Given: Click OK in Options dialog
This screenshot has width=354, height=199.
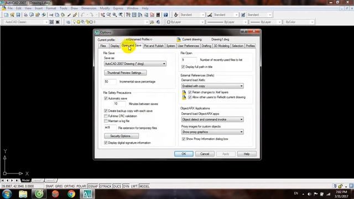Looking at the screenshot, I should click(184, 154).
